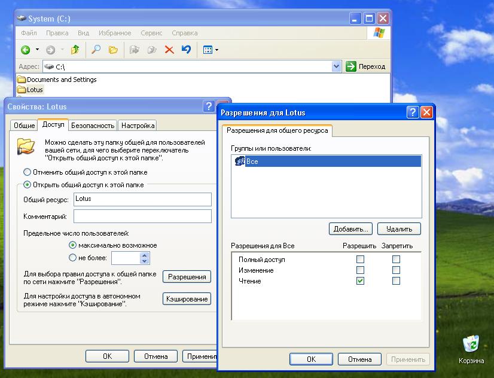The image size is (494, 378).
Task: Uncheck the Разрешить Чтение checkbox
Action: 360,281
